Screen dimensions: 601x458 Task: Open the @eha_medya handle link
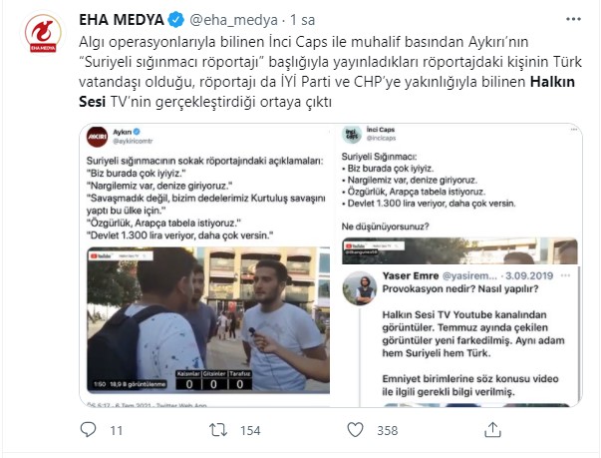[x=234, y=20]
